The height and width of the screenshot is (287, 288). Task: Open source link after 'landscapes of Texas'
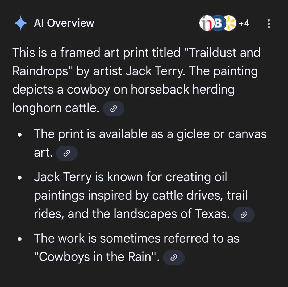click(244, 214)
